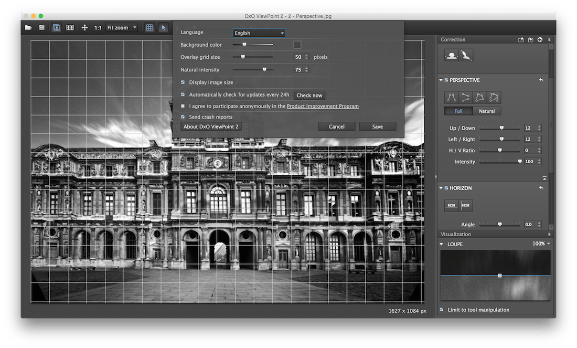This screenshot has width=577, height=348.
Task: Toggle Send crash reports checkbox
Action: 183,117
